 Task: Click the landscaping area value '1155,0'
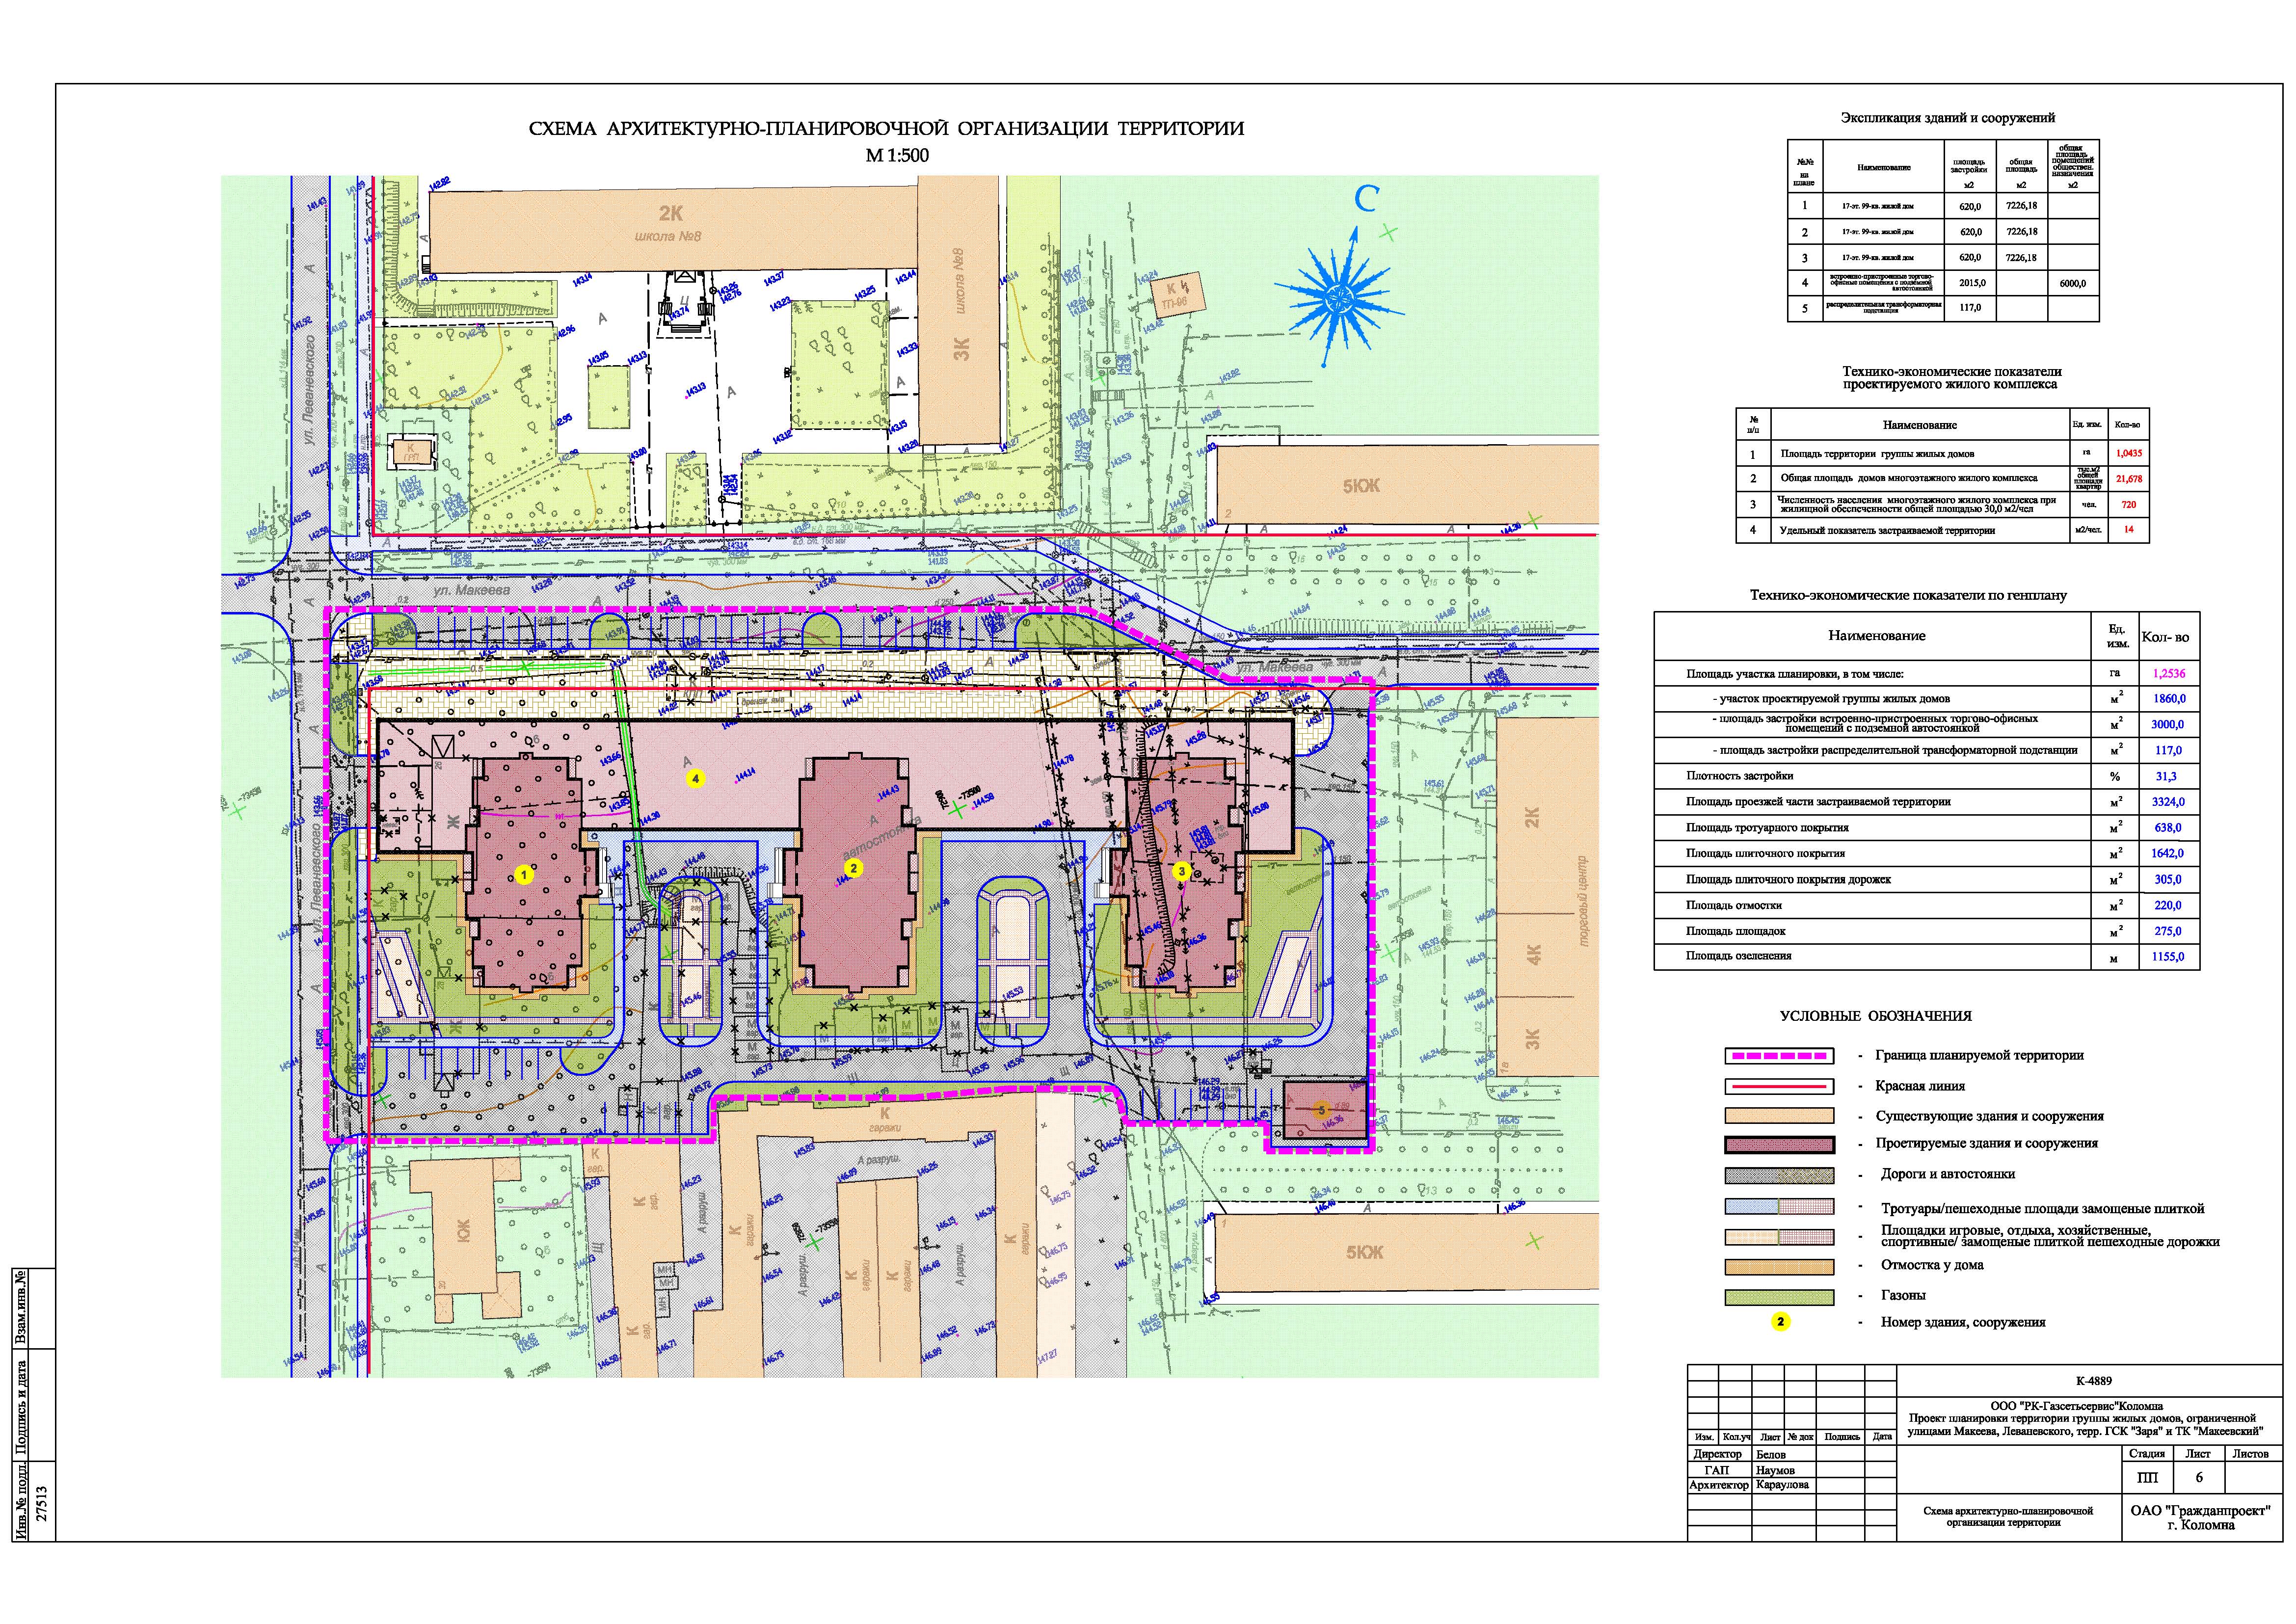click(x=2168, y=957)
